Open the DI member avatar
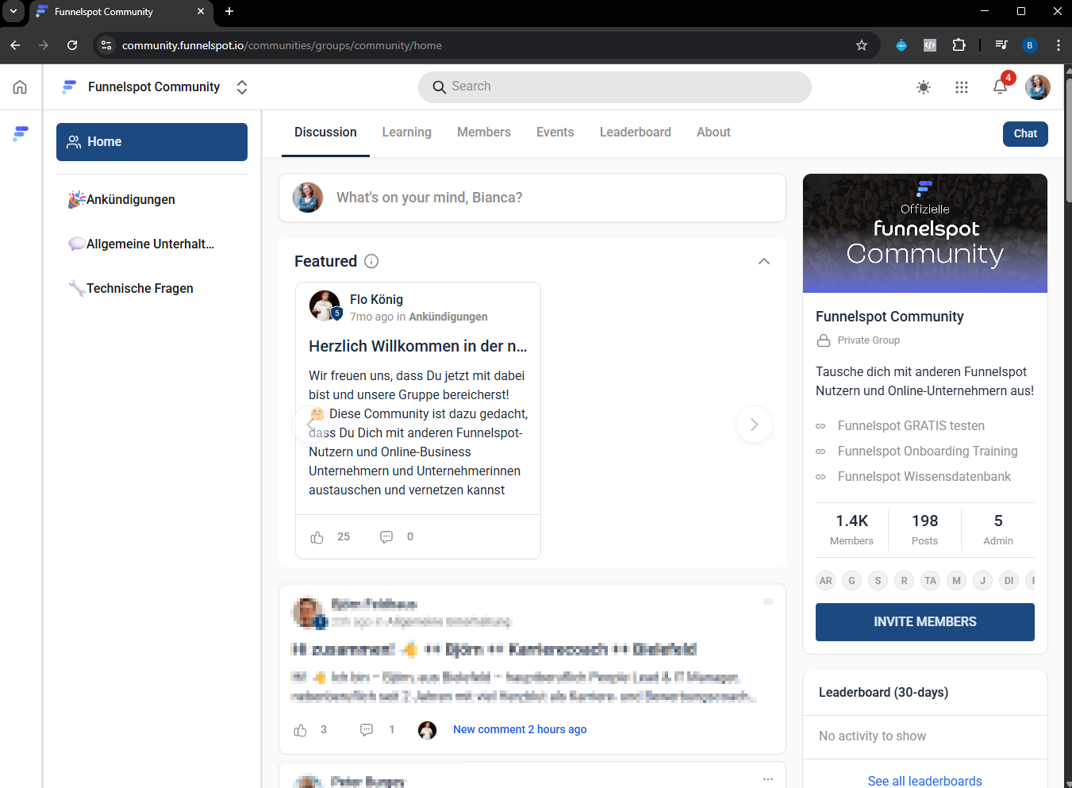 [x=1009, y=581]
